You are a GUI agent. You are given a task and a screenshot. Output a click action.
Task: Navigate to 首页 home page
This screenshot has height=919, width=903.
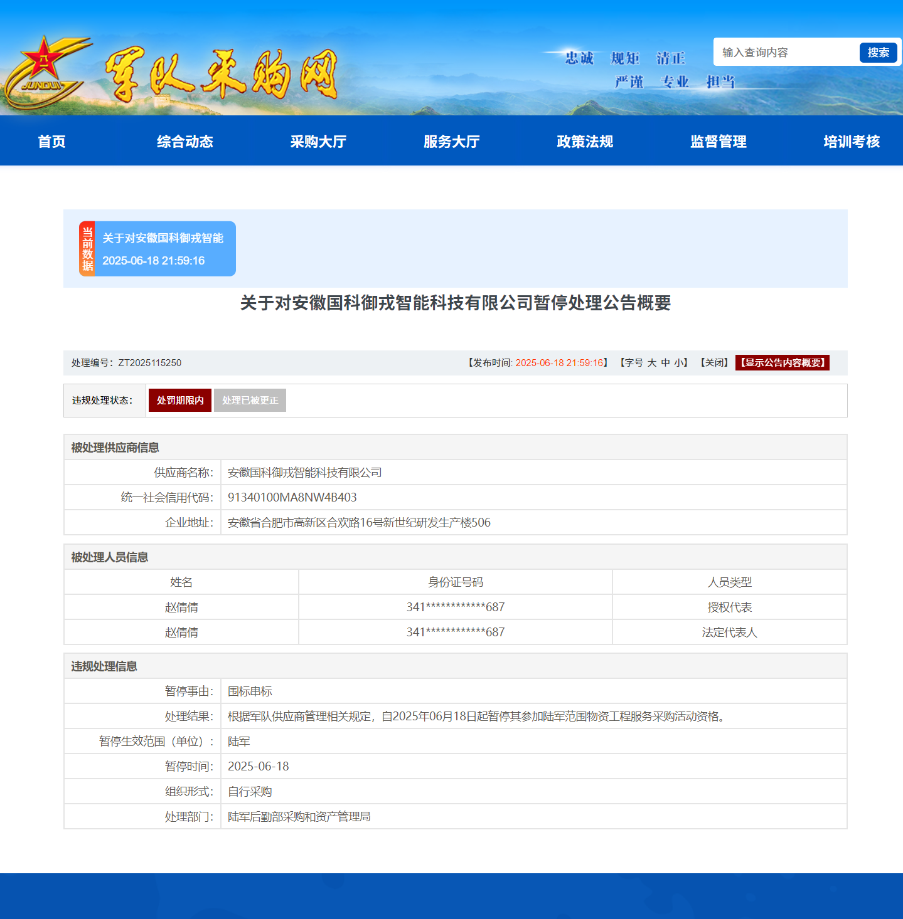[x=51, y=141]
